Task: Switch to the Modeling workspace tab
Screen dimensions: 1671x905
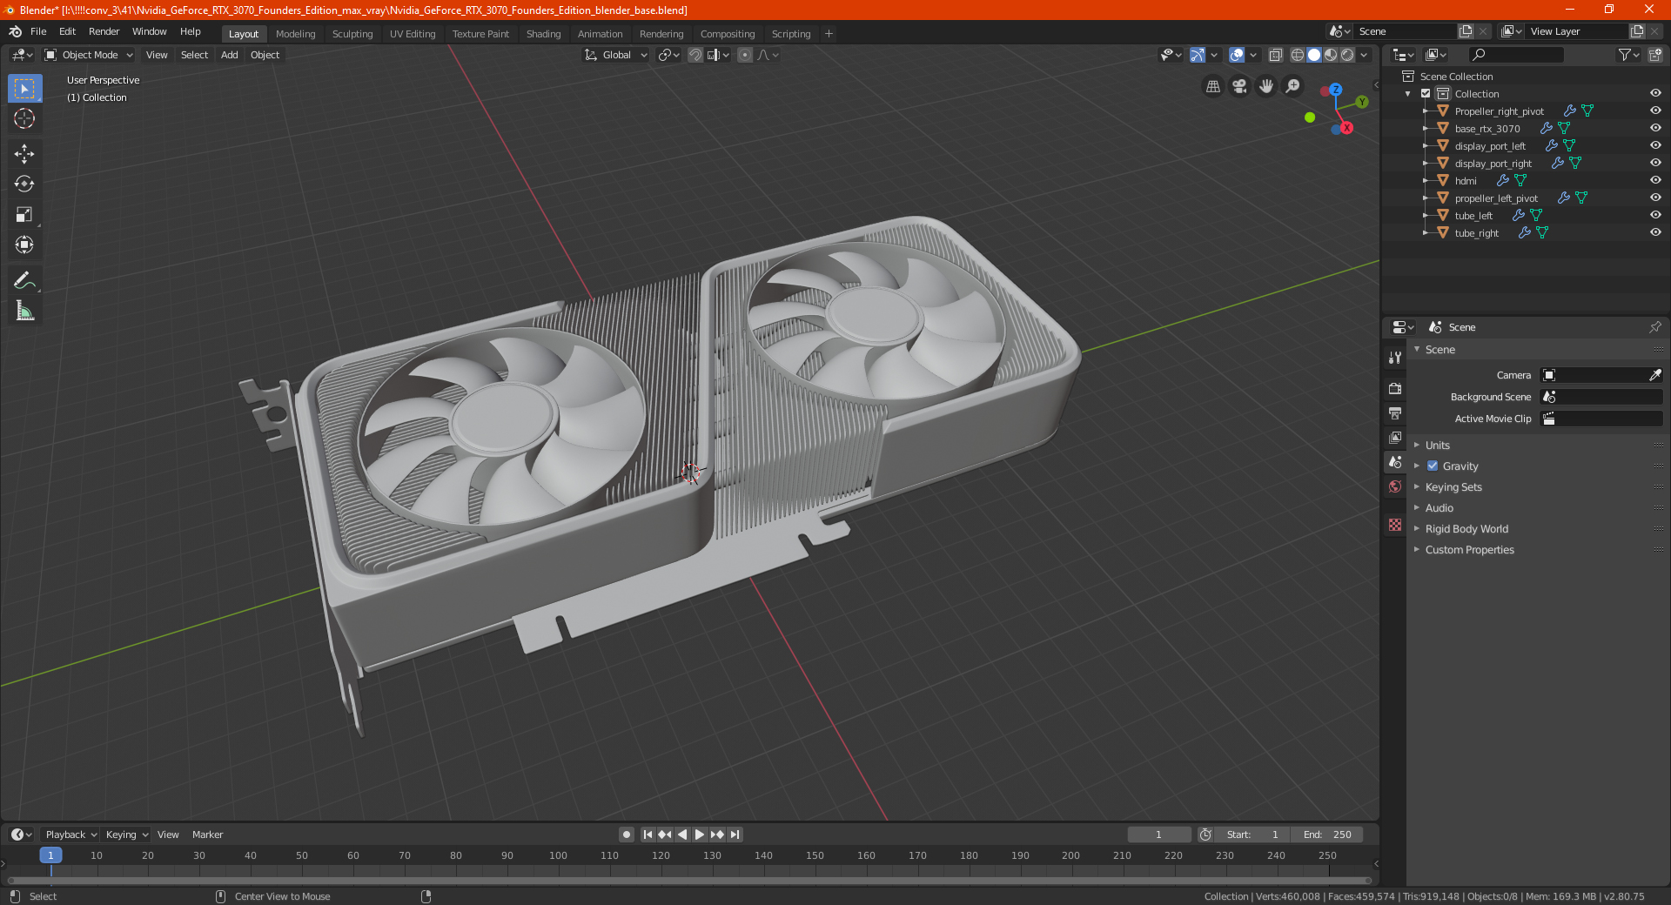Action: coord(295,34)
